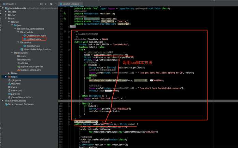This screenshot has width=238, height=148.
Task: Click the .gitignore file icon
Action: pyautogui.click(x=10, y=80)
